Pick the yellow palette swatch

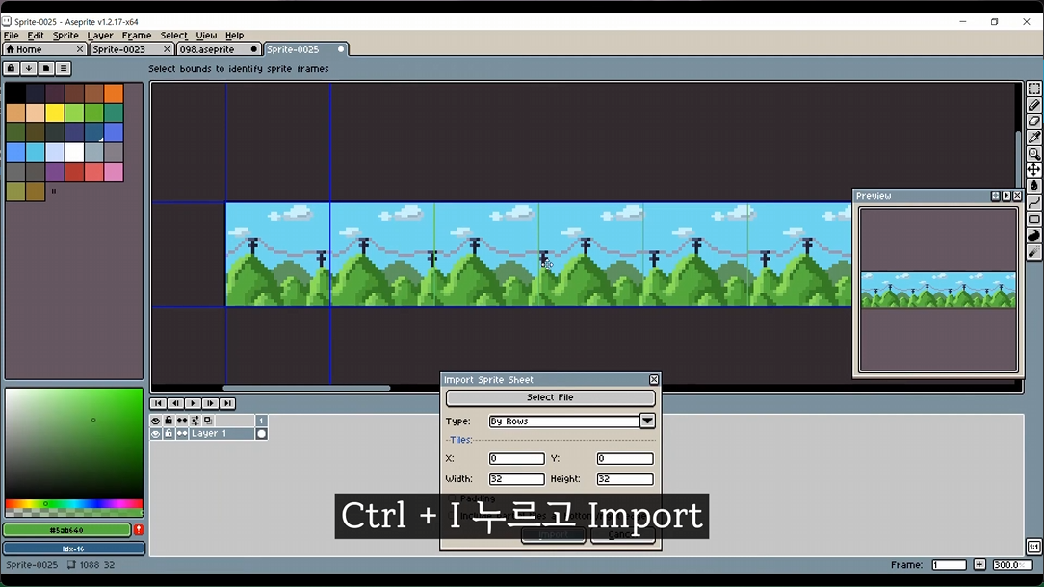tap(55, 114)
